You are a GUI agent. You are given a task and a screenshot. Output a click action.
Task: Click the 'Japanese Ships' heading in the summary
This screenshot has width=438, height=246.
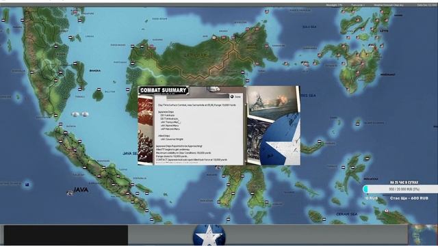click(166, 112)
